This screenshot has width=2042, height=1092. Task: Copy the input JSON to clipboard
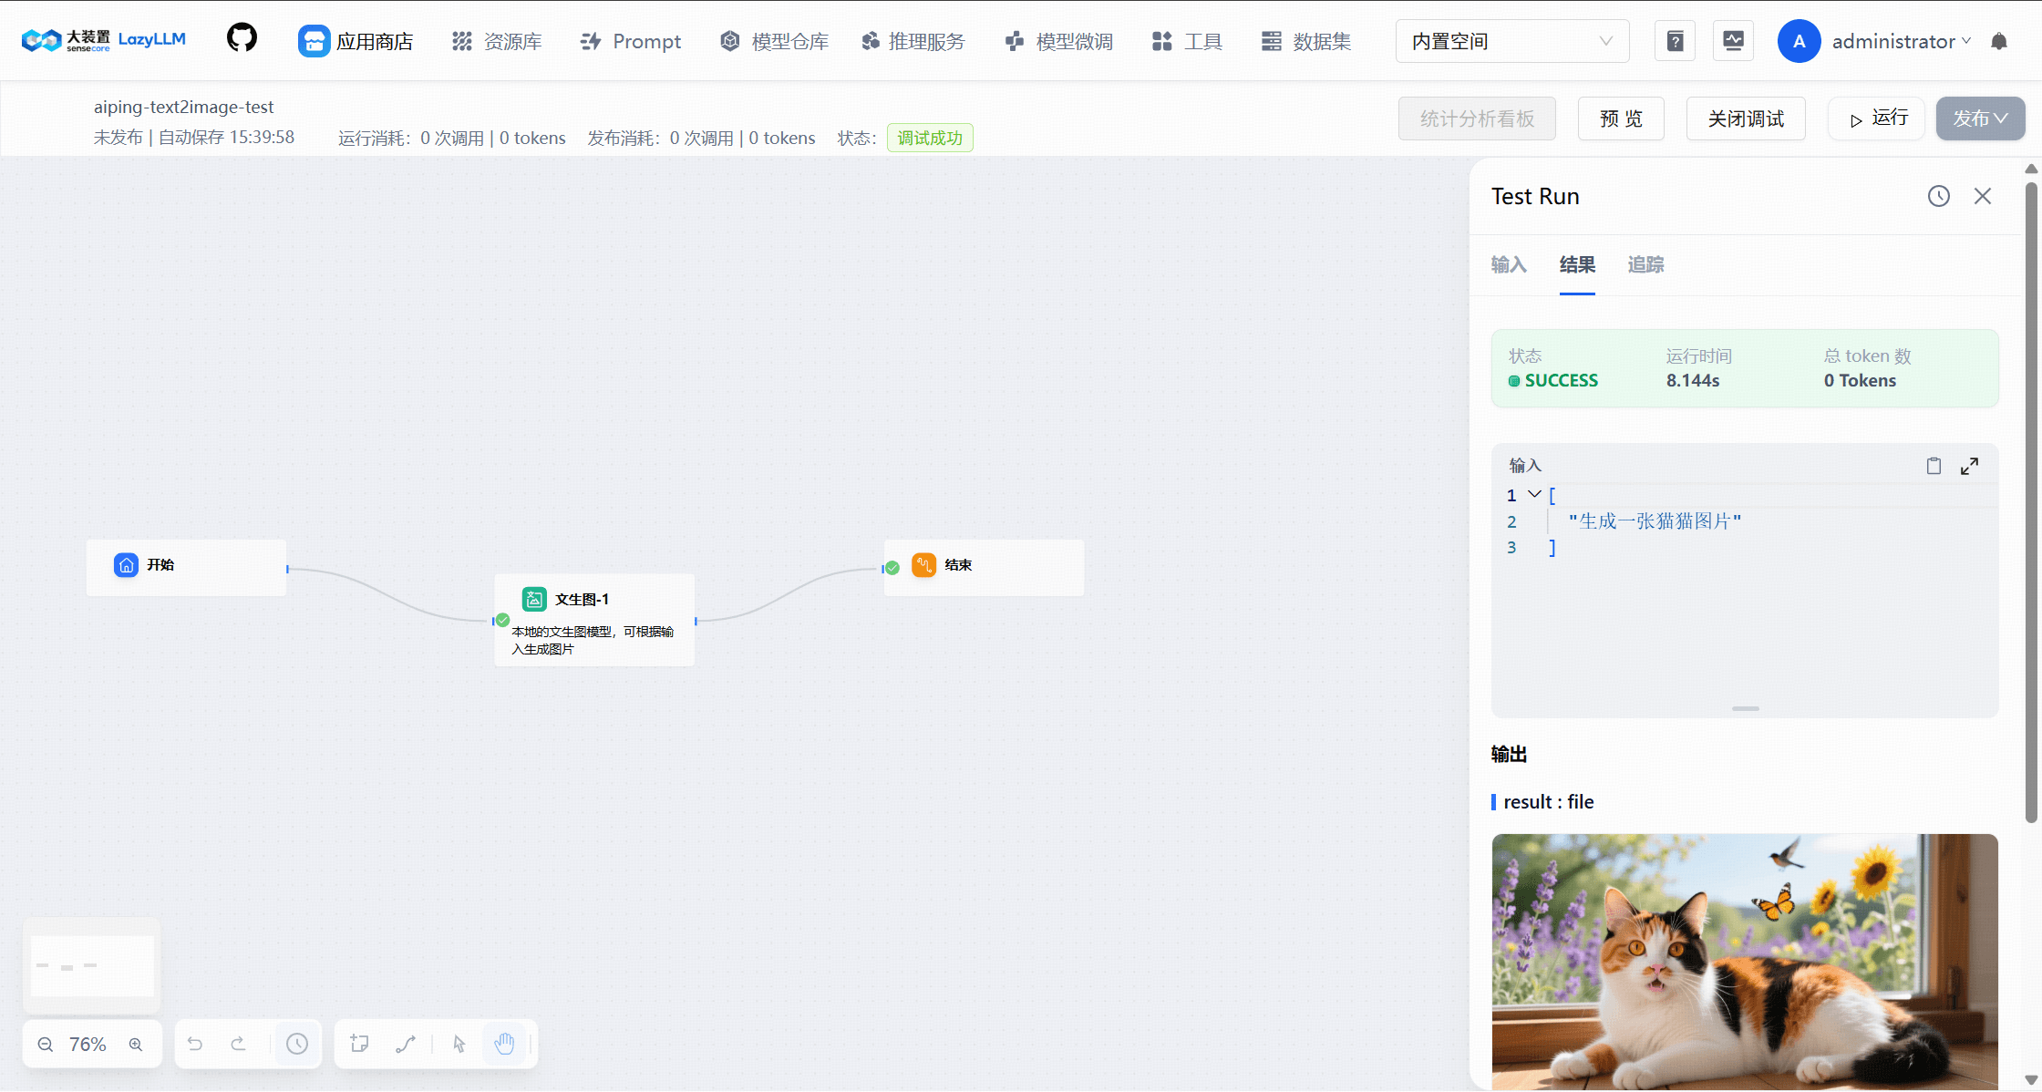tap(1934, 466)
